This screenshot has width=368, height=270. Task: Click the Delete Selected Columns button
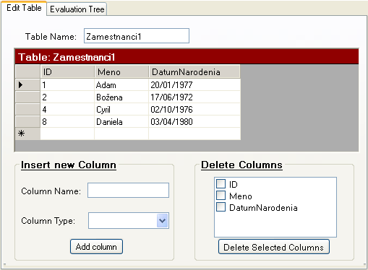(273, 247)
